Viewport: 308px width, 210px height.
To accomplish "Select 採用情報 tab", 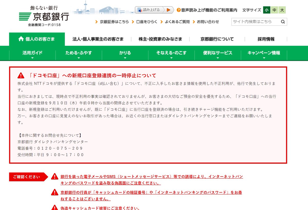I will tap(266, 39).
